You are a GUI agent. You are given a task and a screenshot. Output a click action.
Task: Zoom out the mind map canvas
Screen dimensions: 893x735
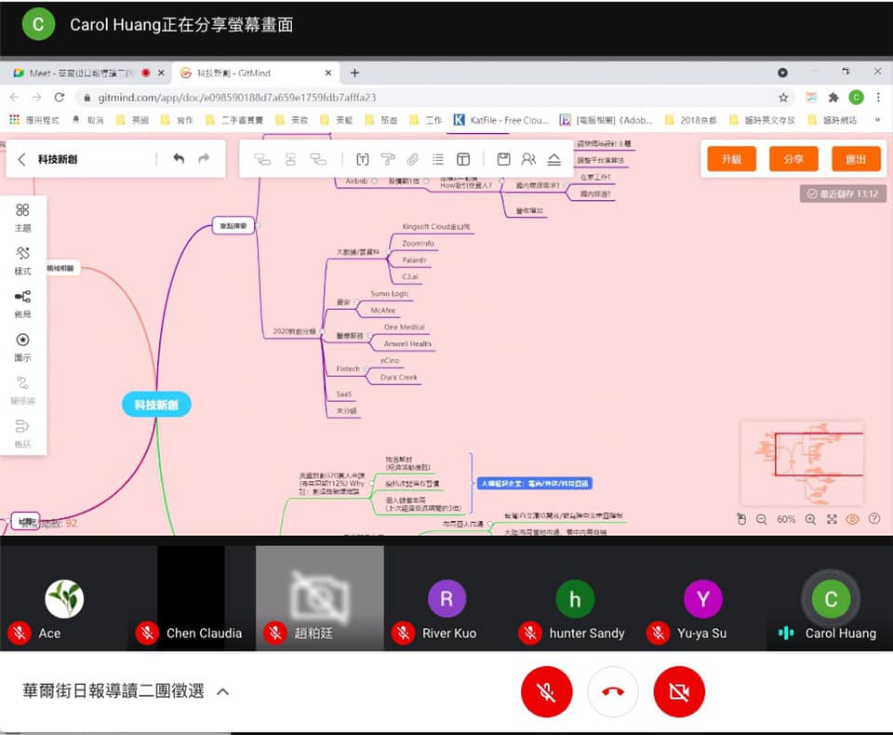point(762,519)
